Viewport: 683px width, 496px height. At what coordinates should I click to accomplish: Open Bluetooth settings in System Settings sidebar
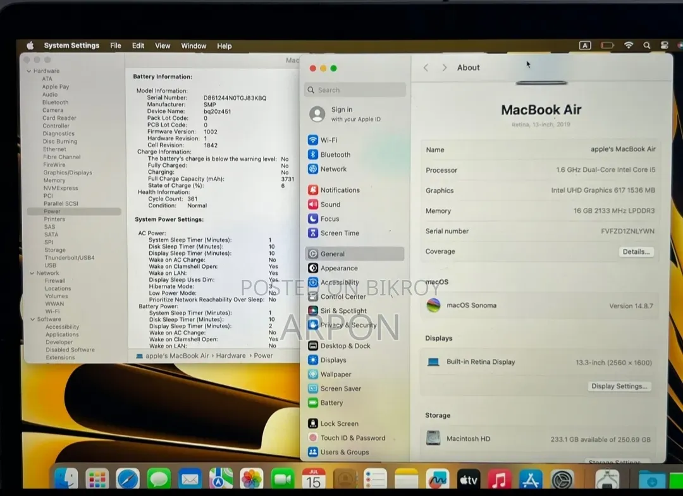[329, 154]
